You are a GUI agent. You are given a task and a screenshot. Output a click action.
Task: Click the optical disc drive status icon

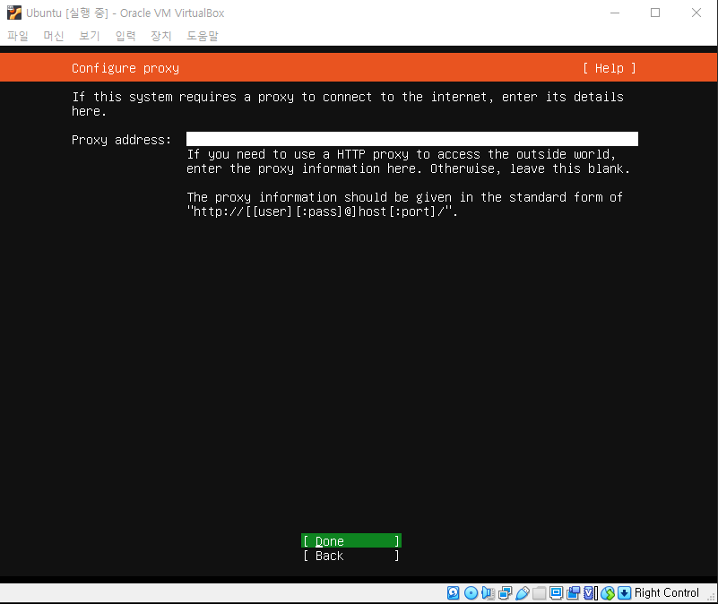[471, 593]
